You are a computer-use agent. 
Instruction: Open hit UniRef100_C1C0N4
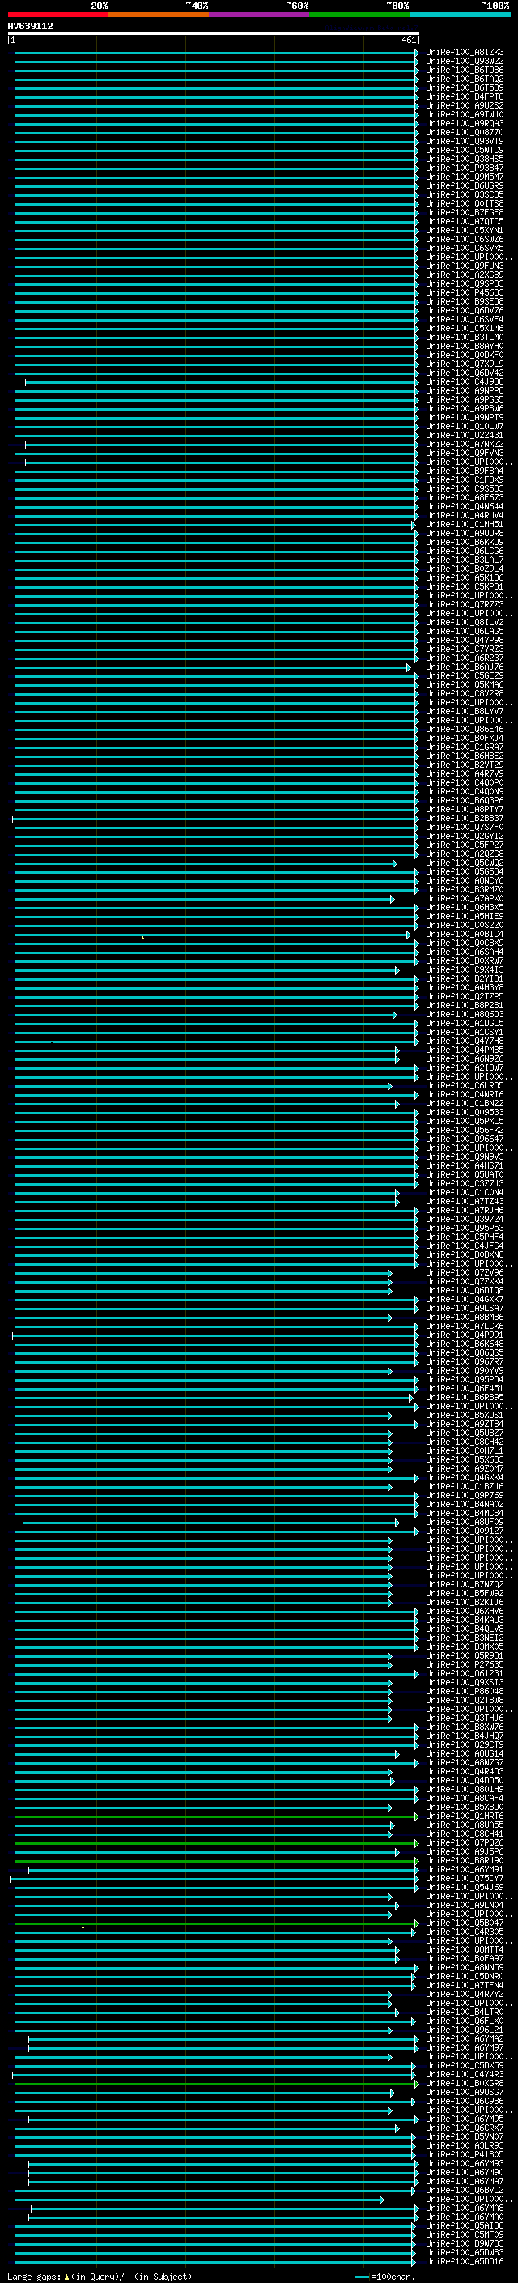(465, 1192)
